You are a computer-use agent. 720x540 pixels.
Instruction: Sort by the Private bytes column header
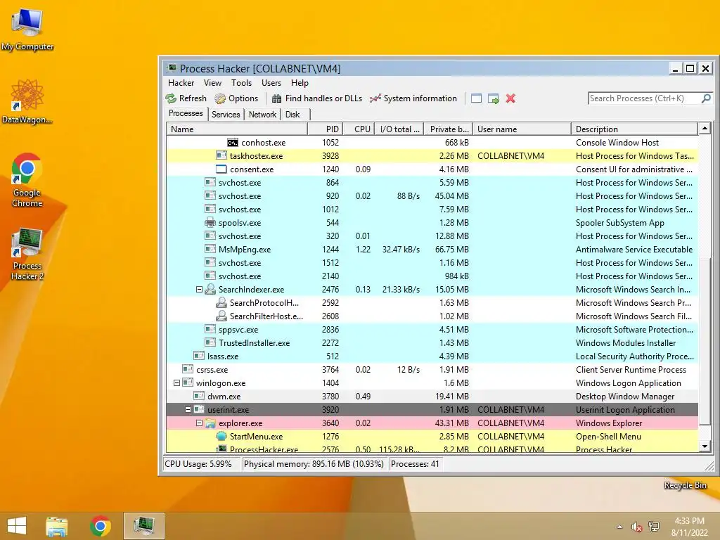[x=448, y=129]
